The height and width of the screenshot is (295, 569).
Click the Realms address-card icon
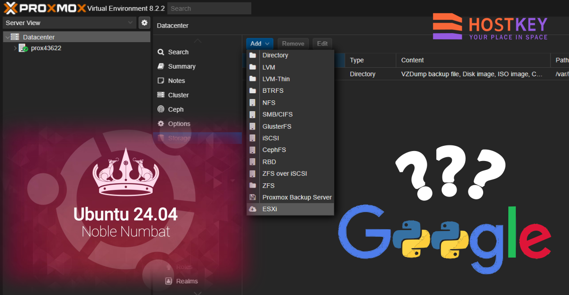tap(168, 281)
